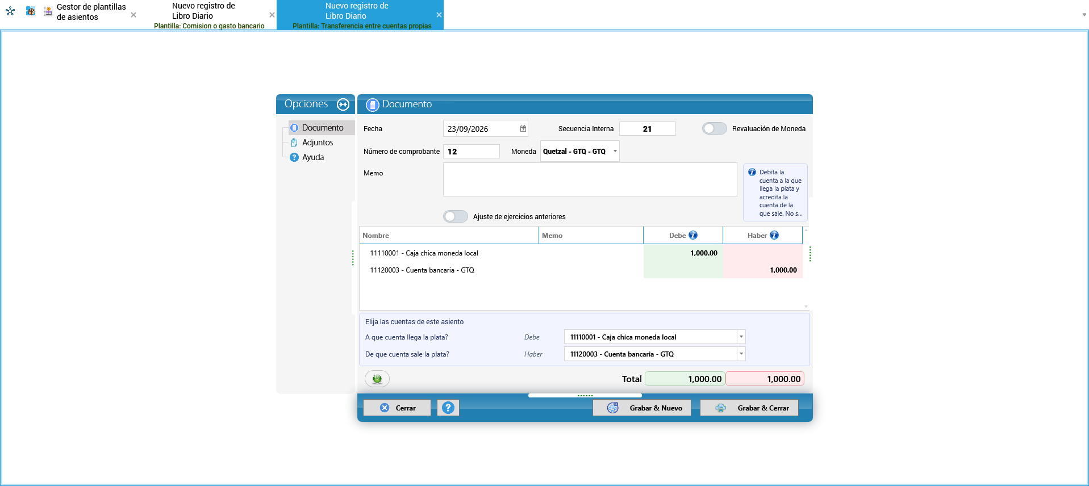This screenshot has height=486, width=1089.
Task: Select the Cuenta bancaria - GTQ row
Action: pyautogui.click(x=581, y=270)
